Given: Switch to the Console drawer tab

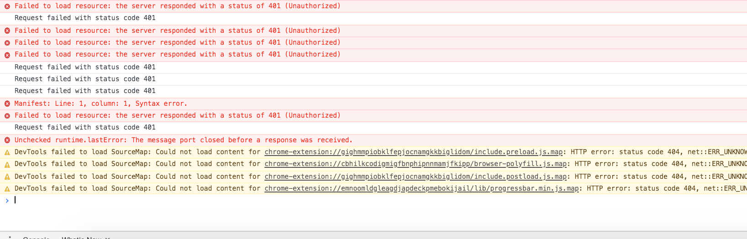Looking at the screenshot, I should 36,237.
